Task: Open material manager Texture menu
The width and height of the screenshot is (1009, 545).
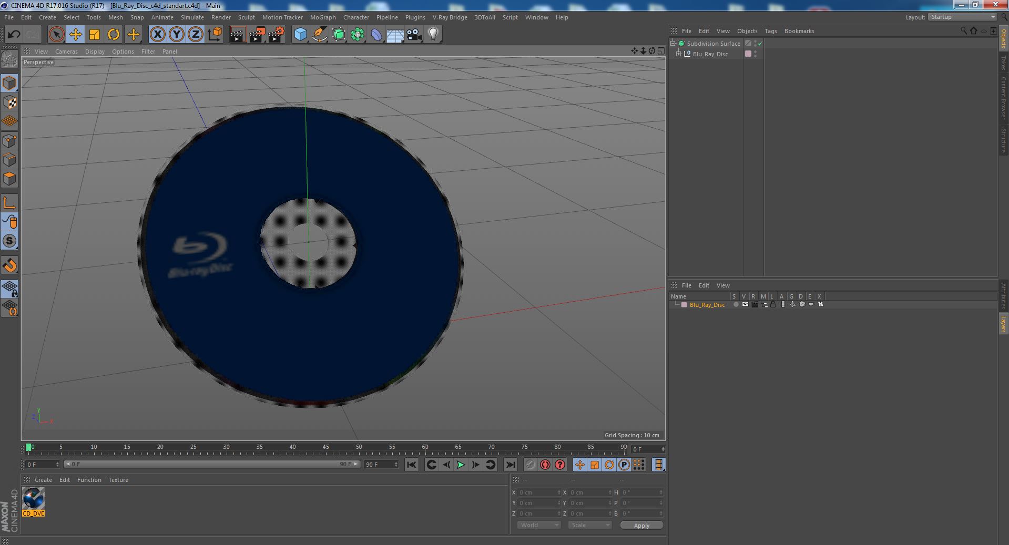Action: pos(118,480)
